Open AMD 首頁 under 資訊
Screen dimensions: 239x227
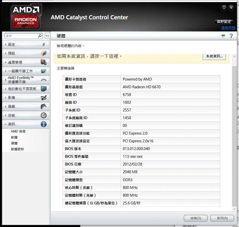tap(18, 131)
